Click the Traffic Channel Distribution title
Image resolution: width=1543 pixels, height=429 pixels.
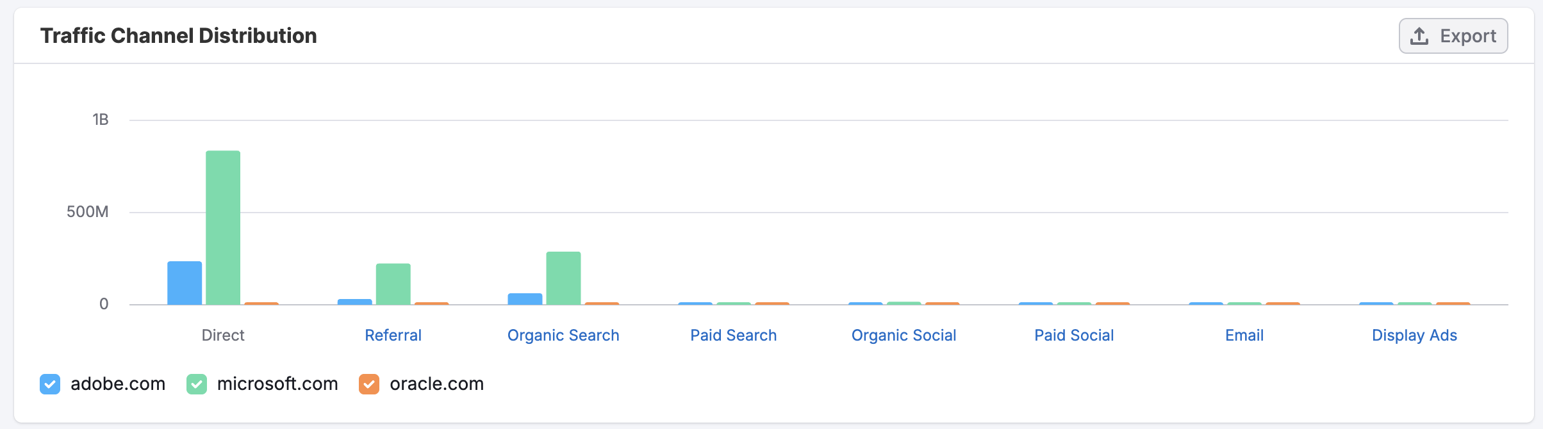(x=179, y=36)
